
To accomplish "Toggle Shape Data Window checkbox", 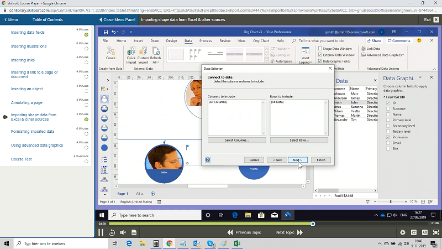I will pos(320,49).
